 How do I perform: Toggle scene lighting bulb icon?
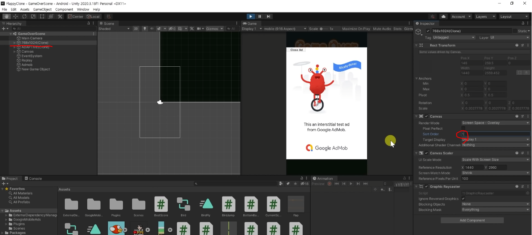[x=145, y=29]
